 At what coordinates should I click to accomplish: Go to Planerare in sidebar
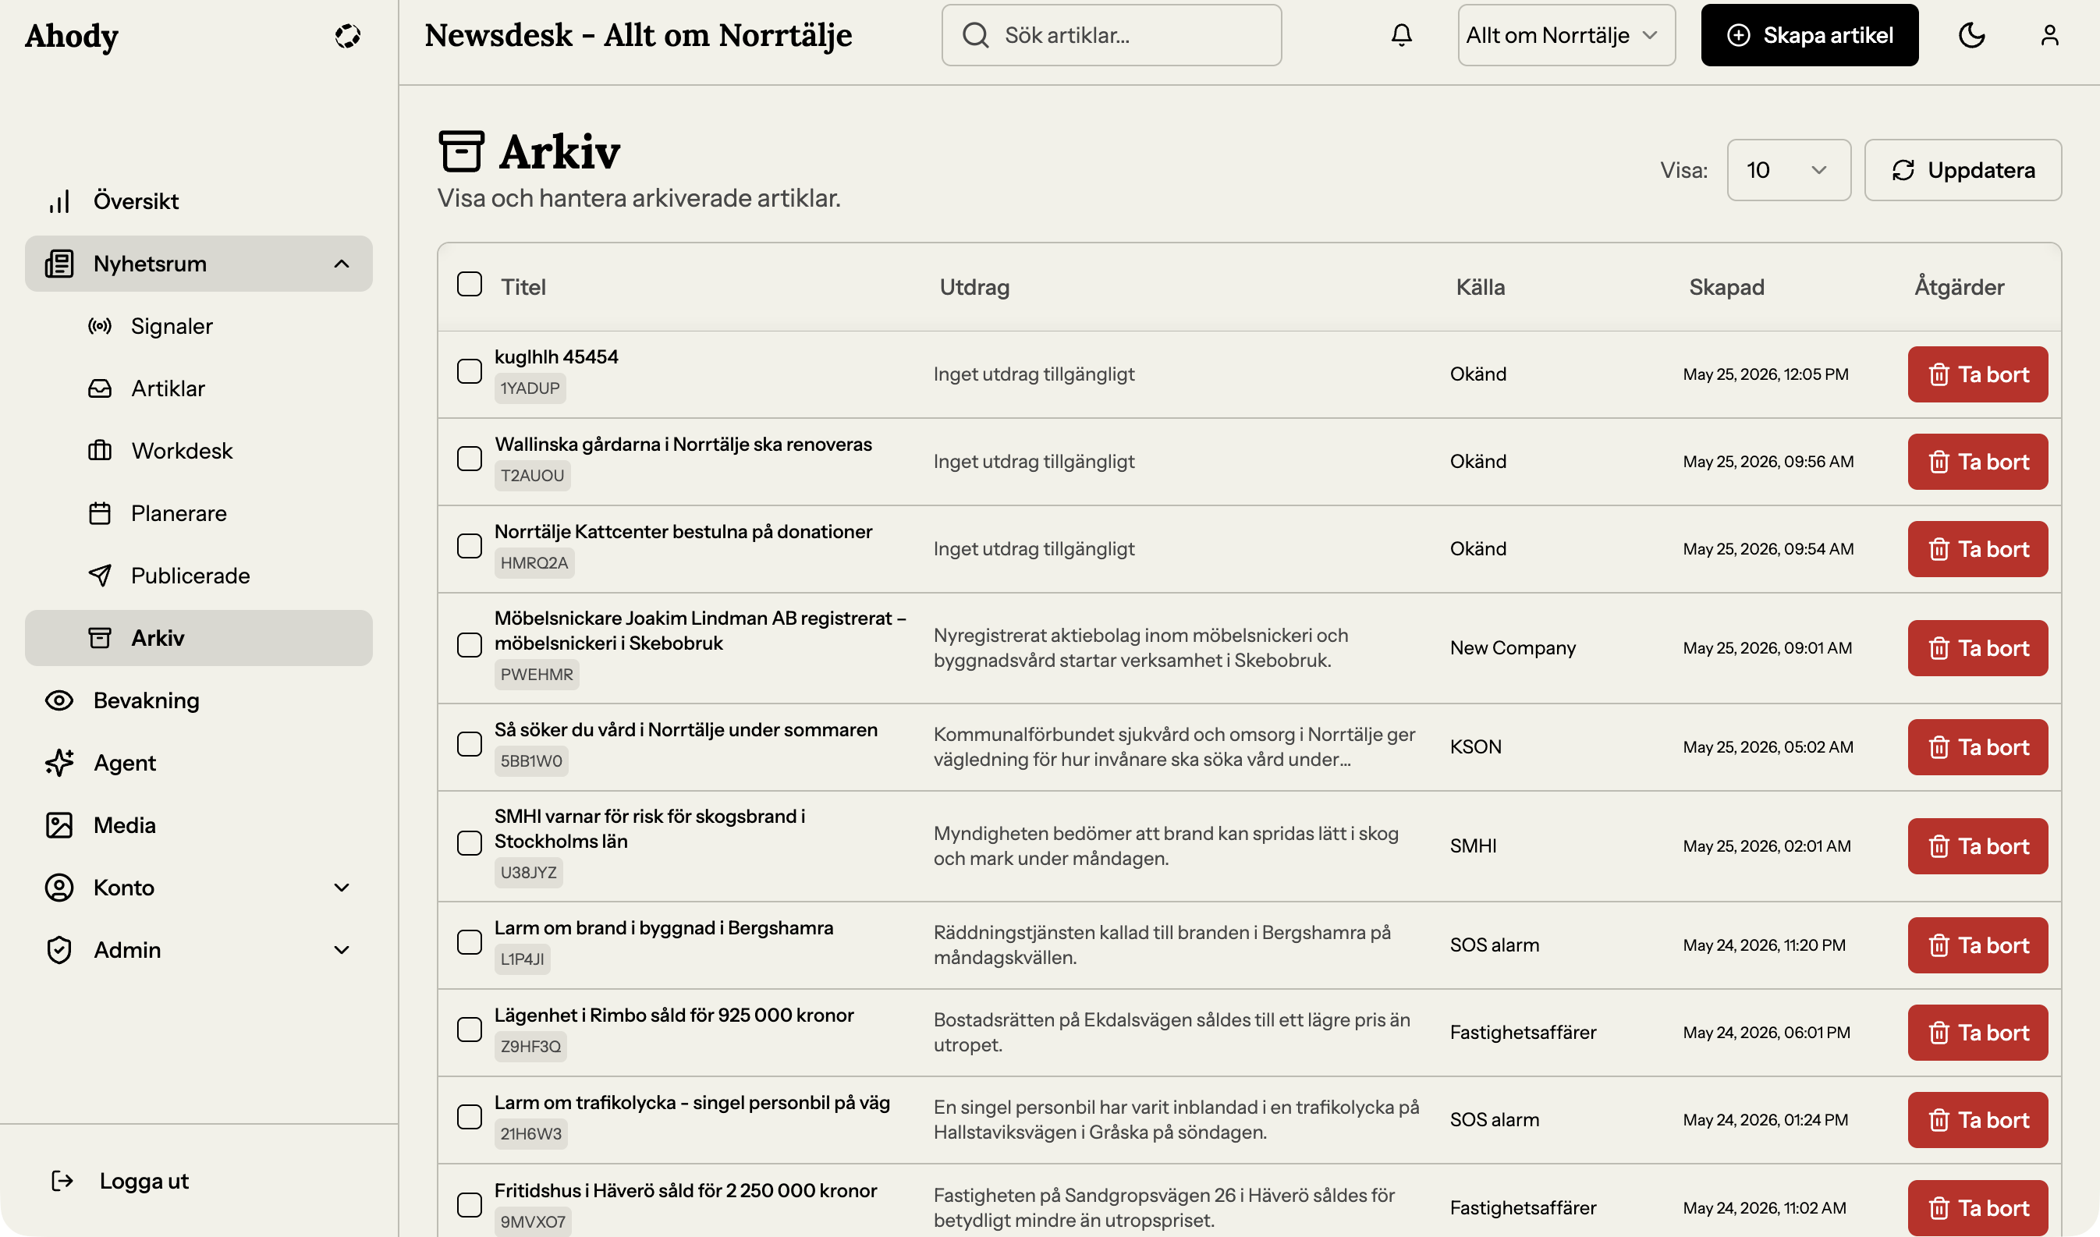click(198, 513)
